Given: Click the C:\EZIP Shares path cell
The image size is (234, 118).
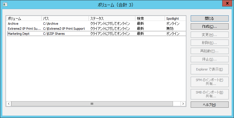Looking at the screenshot, I should click(54, 34).
